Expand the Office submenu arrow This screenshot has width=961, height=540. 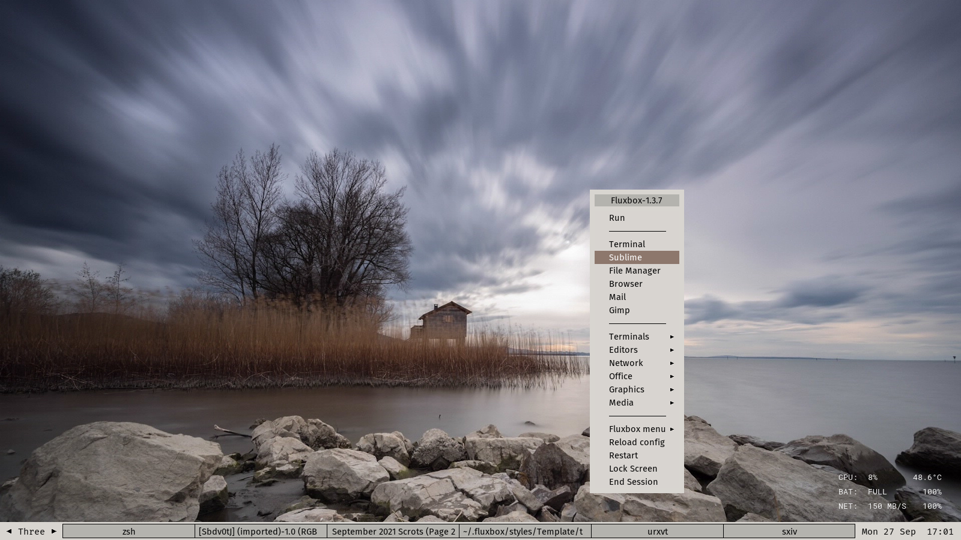point(672,376)
